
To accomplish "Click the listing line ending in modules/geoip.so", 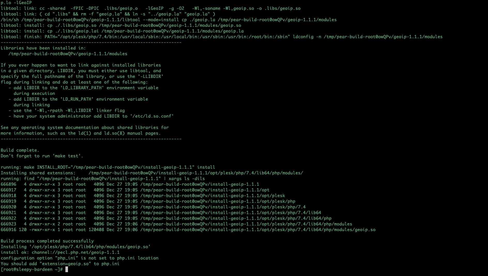I will click(x=188, y=230).
